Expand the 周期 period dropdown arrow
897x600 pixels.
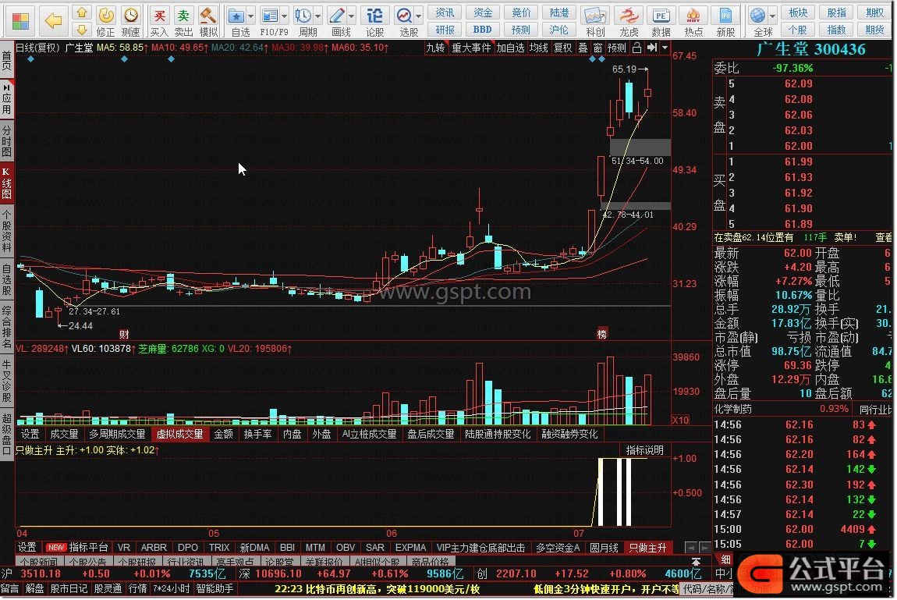click(x=318, y=16)
